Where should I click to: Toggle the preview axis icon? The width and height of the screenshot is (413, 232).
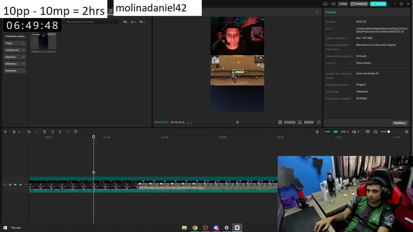(x=354, y=131)
